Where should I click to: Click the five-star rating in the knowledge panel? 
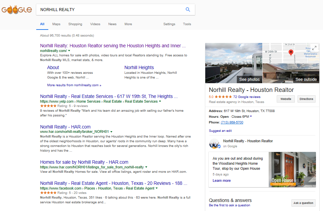(x=223, y=97)
